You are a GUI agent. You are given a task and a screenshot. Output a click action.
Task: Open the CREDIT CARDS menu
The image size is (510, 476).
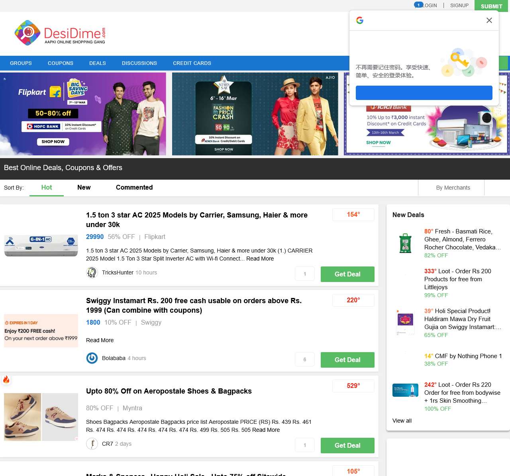click(x=192, y=63)
